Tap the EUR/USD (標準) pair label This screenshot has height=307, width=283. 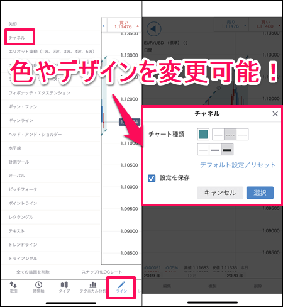point(165,43)
